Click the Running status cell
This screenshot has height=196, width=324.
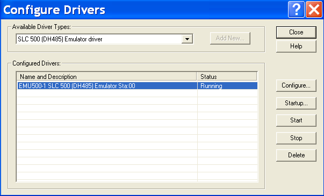(227, 86)
